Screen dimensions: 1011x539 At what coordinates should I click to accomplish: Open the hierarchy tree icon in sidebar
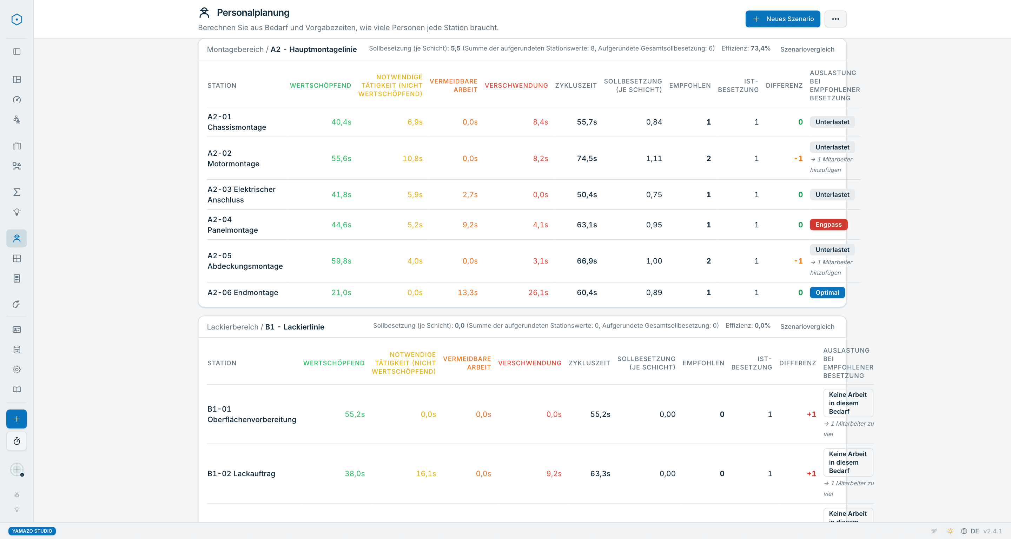16,120
